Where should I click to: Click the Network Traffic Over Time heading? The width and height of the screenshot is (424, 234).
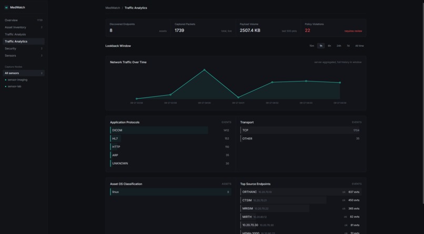128,62
